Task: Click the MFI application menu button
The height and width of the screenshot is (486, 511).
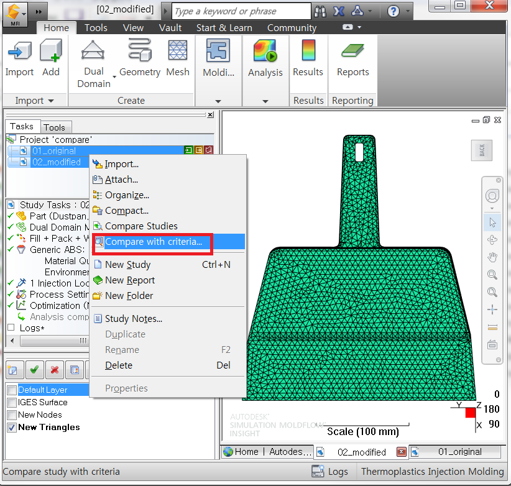Action: pos(15,14)
